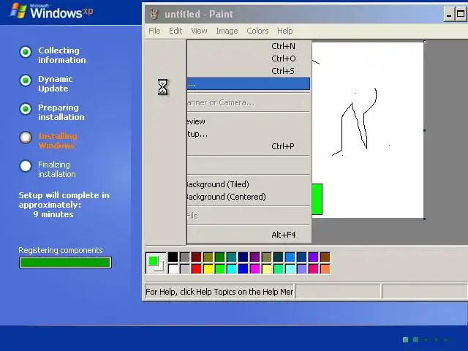Click the green rectangle drawn on the canvas
468x351 pixels.
317,199
